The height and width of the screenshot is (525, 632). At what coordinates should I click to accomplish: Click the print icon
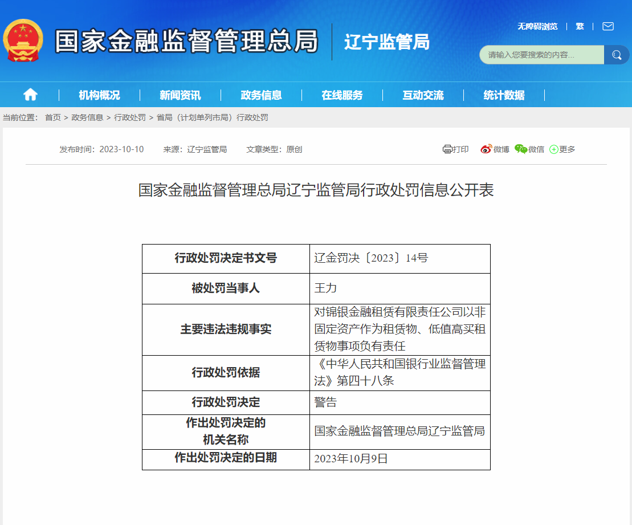click(447, 149)
